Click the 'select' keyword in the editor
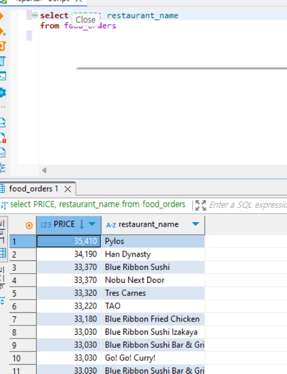 click(x=55, y=15)
